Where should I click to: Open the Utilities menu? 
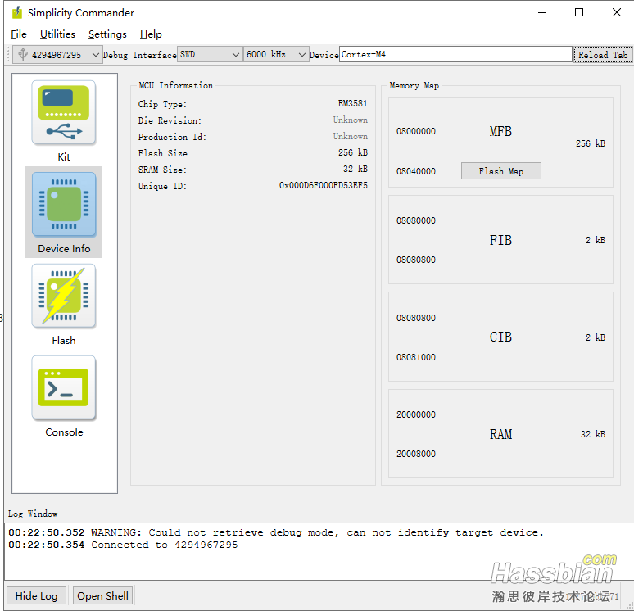pyautogui.click(x=57, y=34)
